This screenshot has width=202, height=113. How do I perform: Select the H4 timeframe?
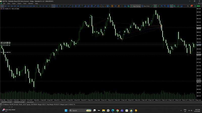click(46, 6)
